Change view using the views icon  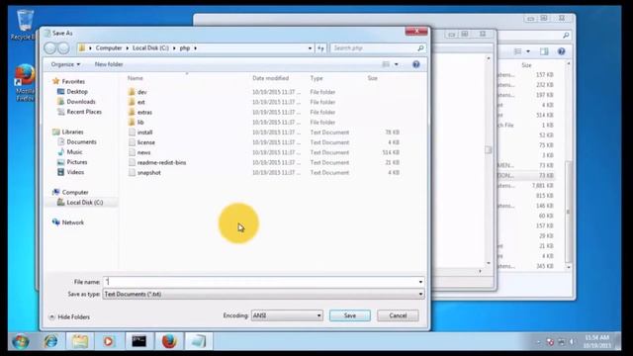386,64
